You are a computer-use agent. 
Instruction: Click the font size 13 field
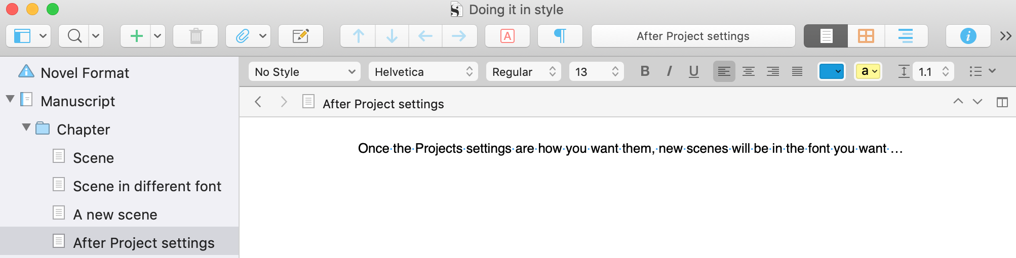tap(597, 72)
